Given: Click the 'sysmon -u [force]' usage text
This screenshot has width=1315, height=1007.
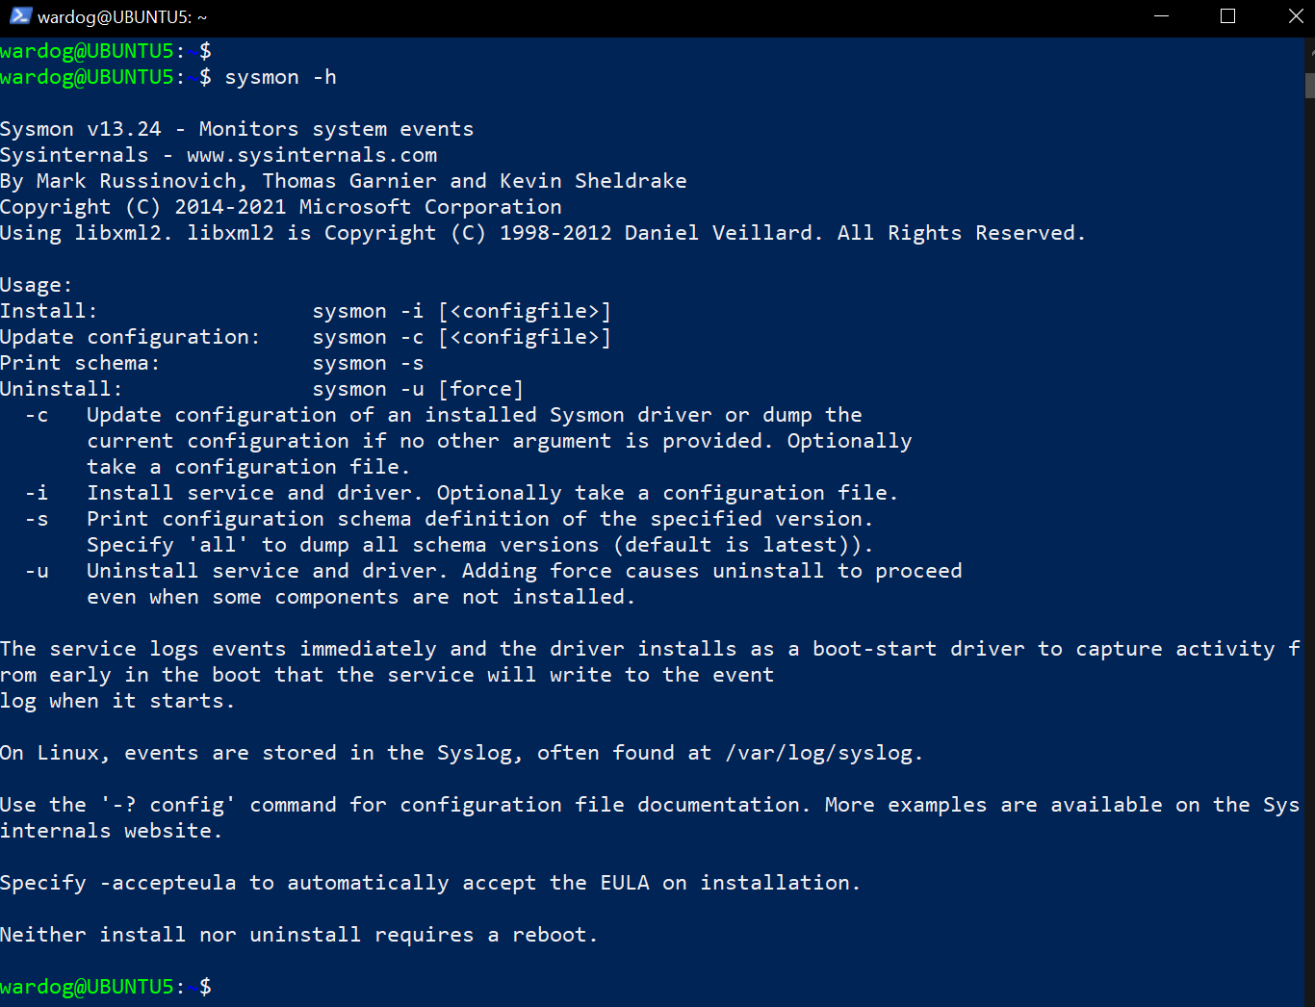Looking at the screenshot, I should (418, 389).
